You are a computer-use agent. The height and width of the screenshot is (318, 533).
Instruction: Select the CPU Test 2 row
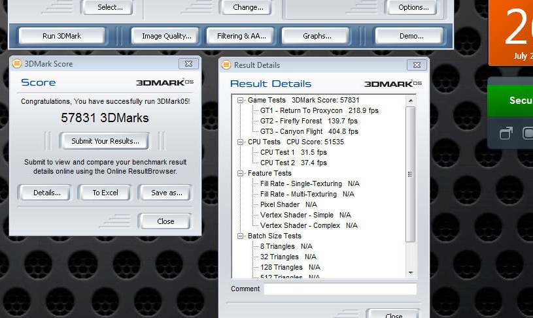coord(294,163)
